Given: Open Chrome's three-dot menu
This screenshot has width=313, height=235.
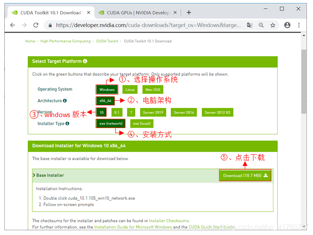Looking at the screenshot, I should [299, 25].
